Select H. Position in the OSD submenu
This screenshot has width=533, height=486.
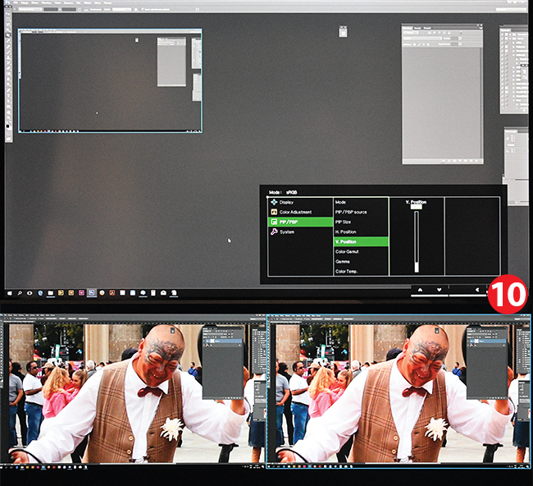pyautogui.click(x=345, y=232)
